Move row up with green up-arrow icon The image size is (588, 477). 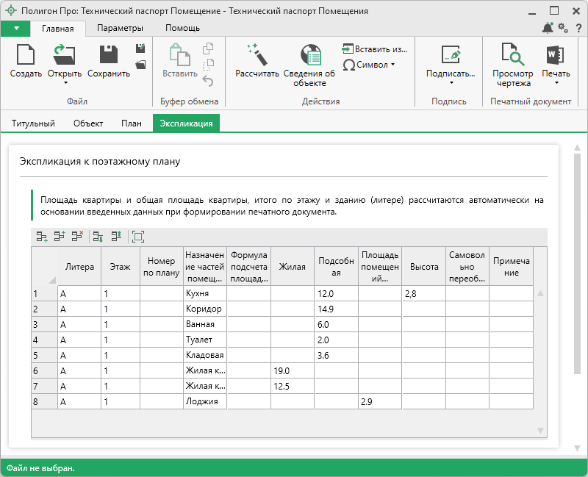(116, 237)
